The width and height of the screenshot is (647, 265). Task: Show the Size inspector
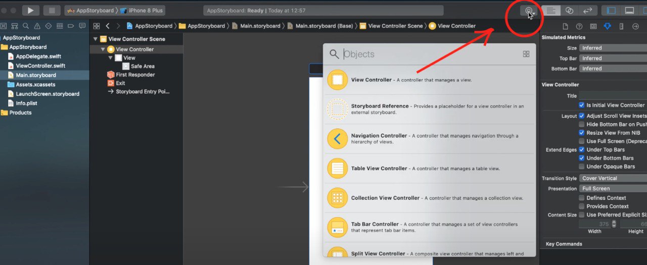click(x=622, y=26)
